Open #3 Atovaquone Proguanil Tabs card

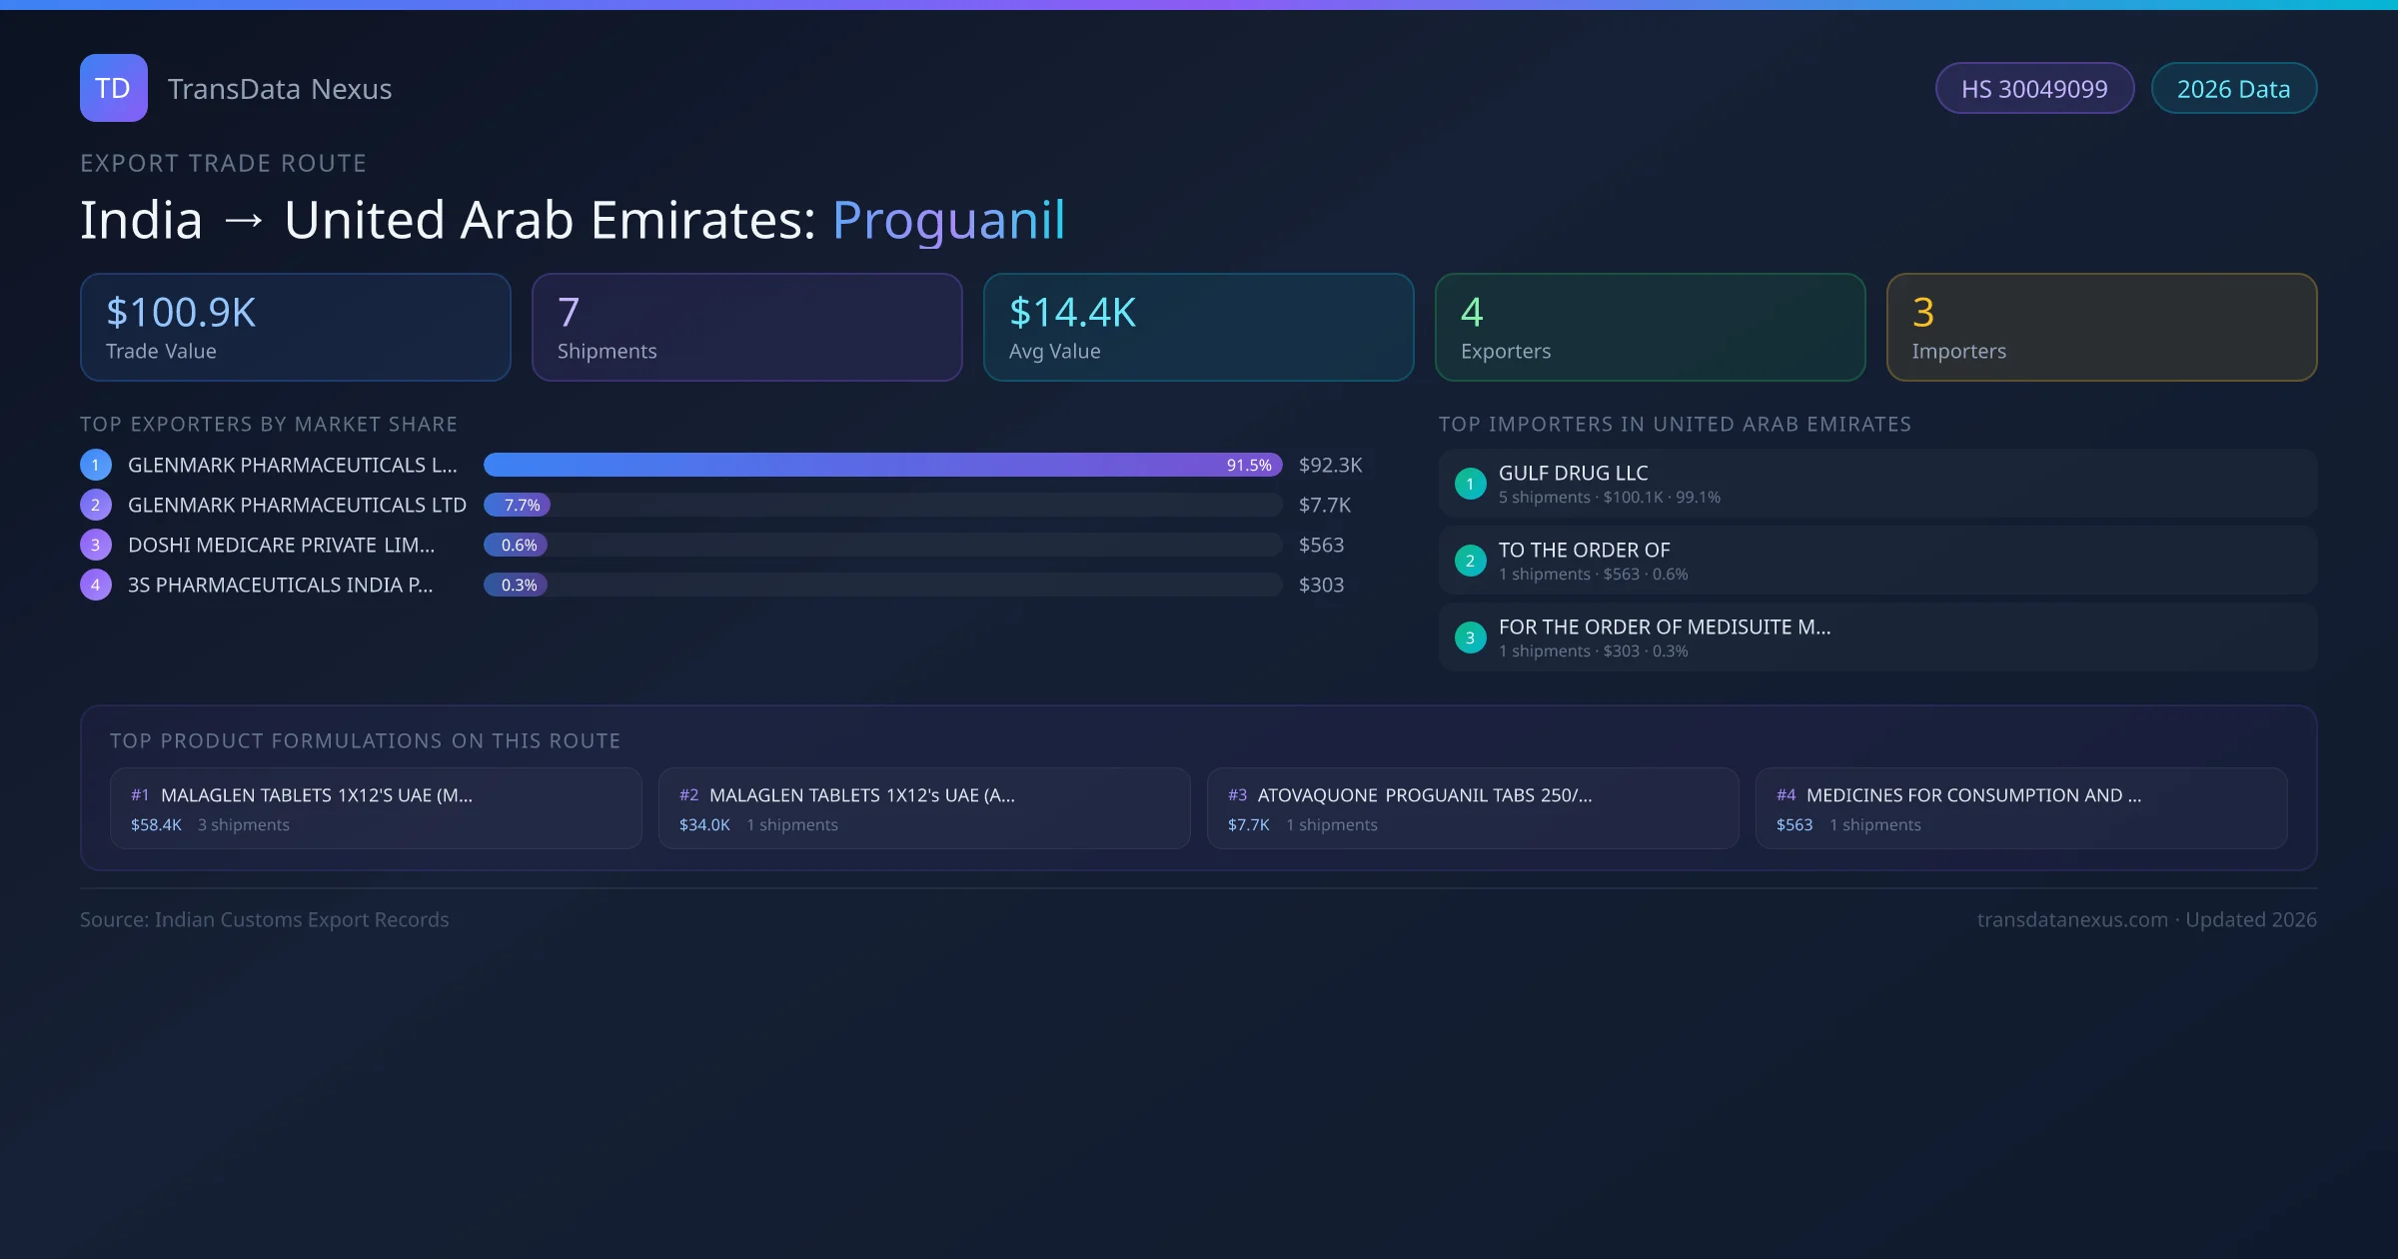pos(1472,808)
